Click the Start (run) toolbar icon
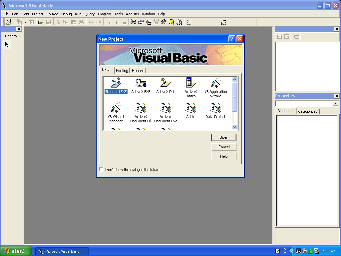 click(x=109, y=22)
